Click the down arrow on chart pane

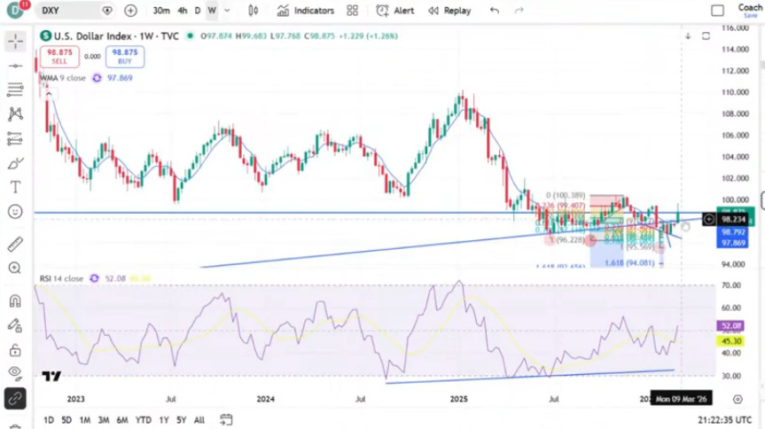(x=688, y=36)
